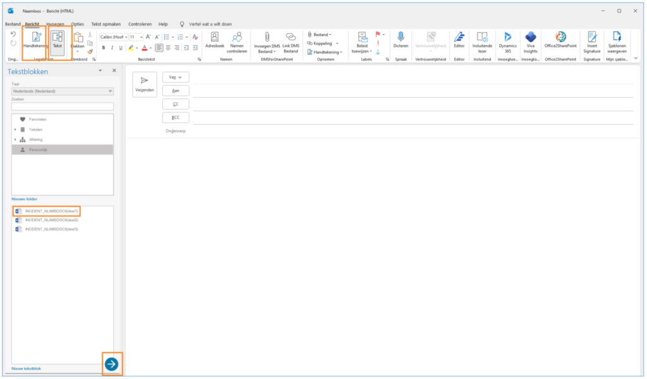Screen dimensions: 647x379
Task: Click the Zoeken search field
Action: tap(63, 106)
